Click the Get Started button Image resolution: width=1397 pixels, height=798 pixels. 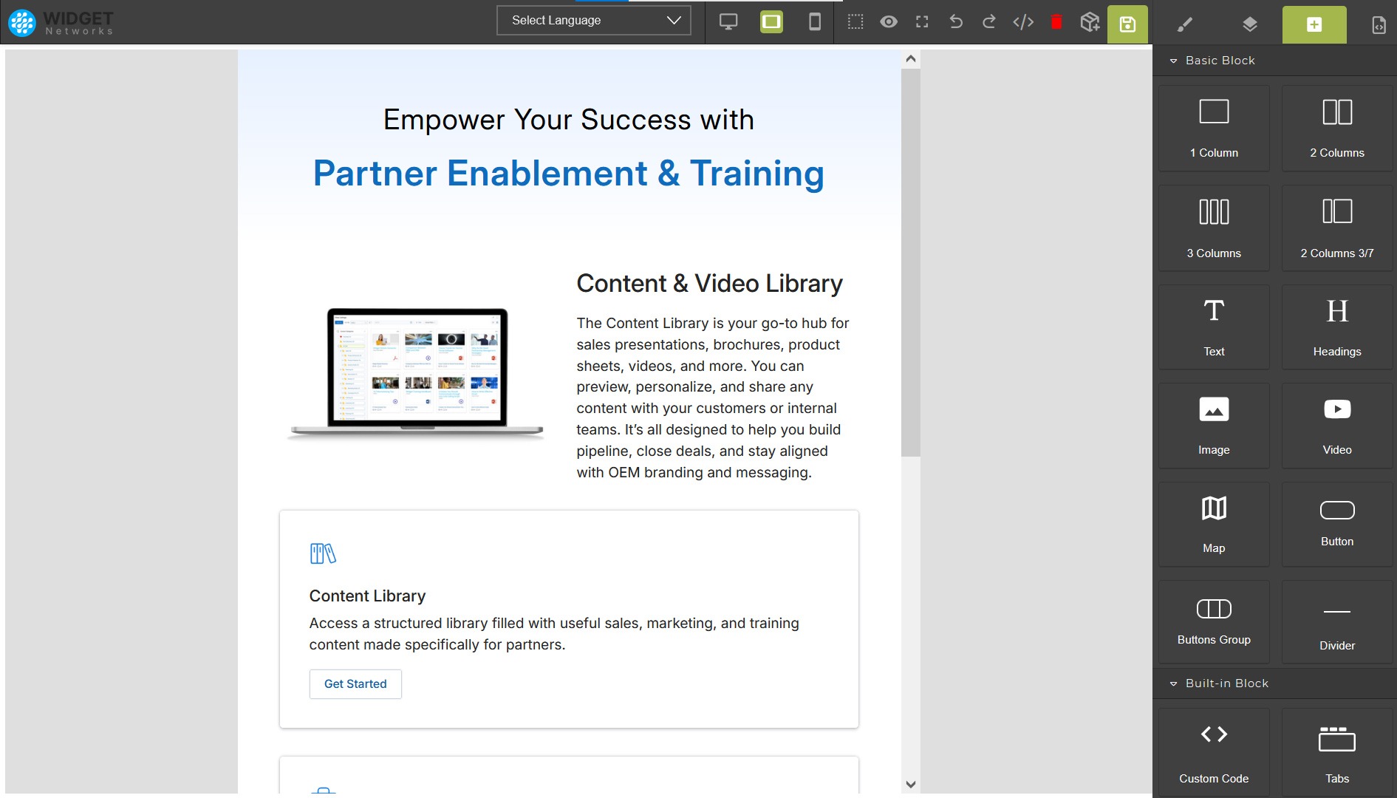point(355,684)
